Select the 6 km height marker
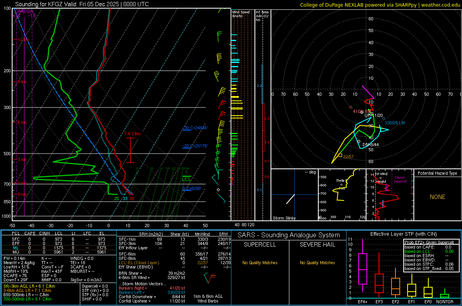The width and height of the screenshot is (462, 306). (22, 122)
